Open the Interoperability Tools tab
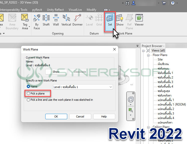This screenshot has height=144, width=187. pos(13,10)
